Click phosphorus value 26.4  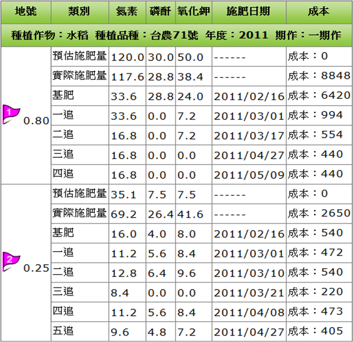(161, 215)
